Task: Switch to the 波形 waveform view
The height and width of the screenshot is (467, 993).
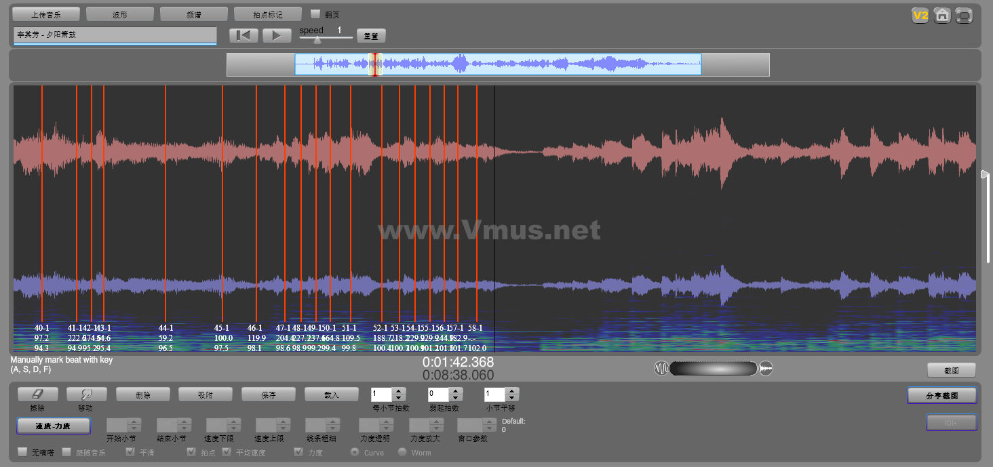Action: point(120,14)
